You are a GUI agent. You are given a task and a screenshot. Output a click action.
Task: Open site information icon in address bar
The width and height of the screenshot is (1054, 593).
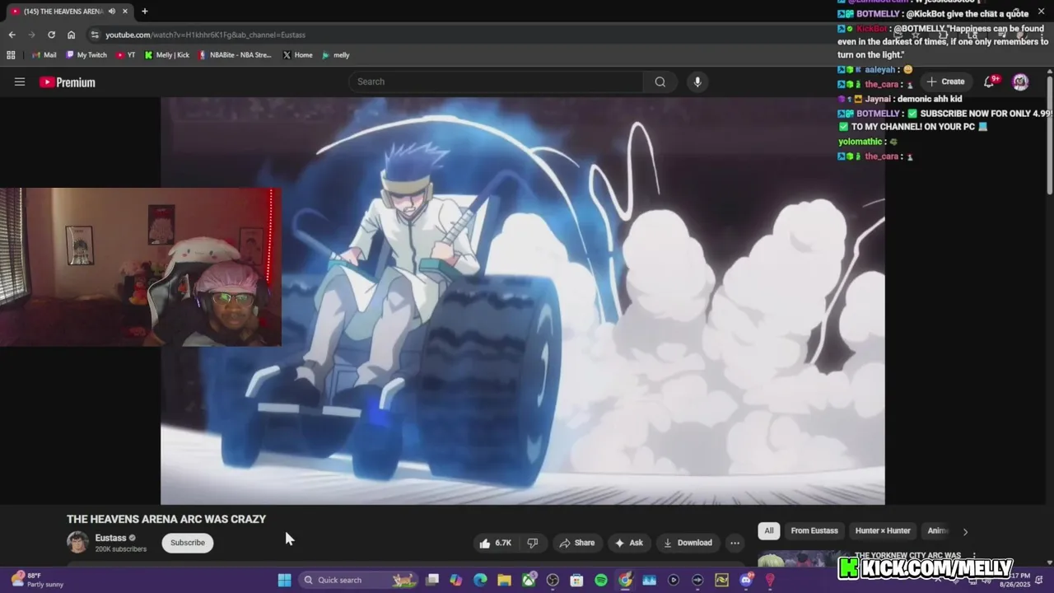click(x=95, y=35)
